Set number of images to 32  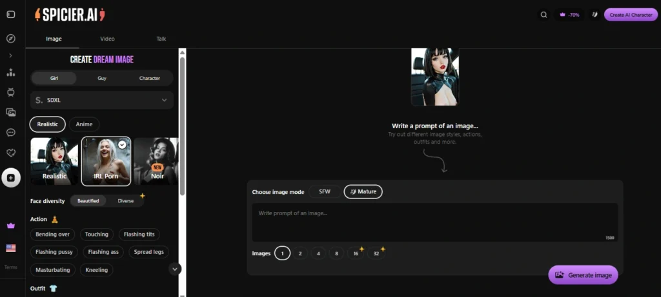click(x=376, y=254)
